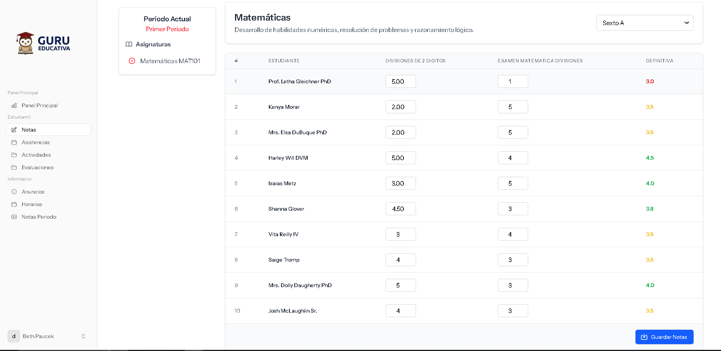The height and width of the screenshot is (351, 721).
Task: Go to Notas Periodo in sidebar
Action: (39, 217)
